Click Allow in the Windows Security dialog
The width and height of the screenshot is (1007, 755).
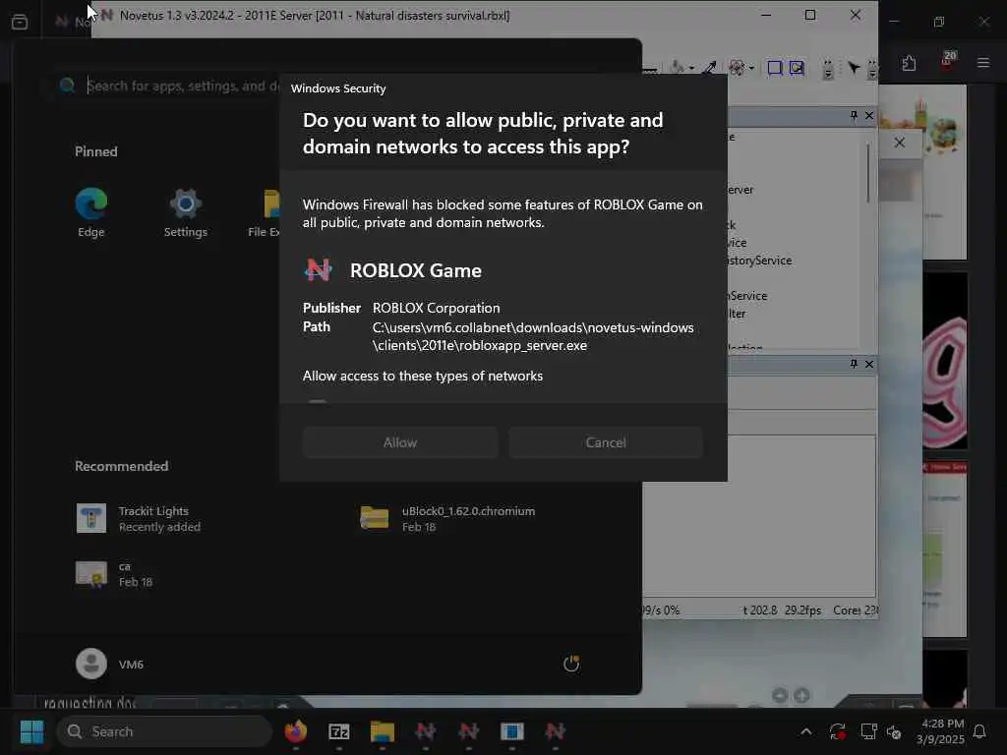pyautogui.click(x=400, y=442)
